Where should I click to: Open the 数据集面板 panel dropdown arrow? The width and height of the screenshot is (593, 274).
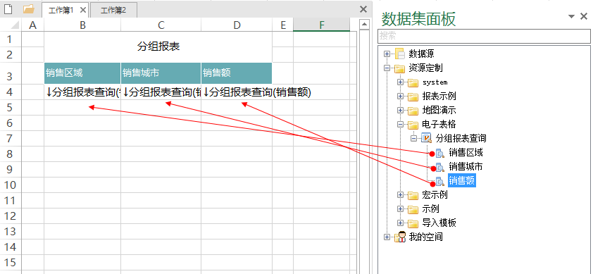[572, 16]
